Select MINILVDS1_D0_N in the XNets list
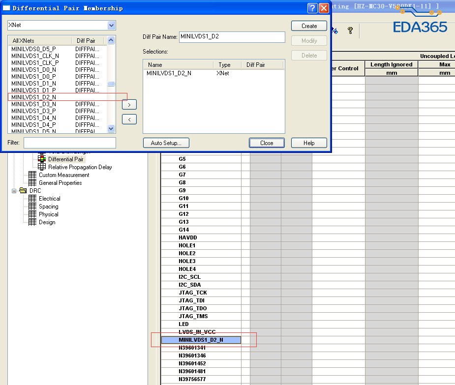The image size is (455, 385). pyautogui.click(x=33, y=70)
